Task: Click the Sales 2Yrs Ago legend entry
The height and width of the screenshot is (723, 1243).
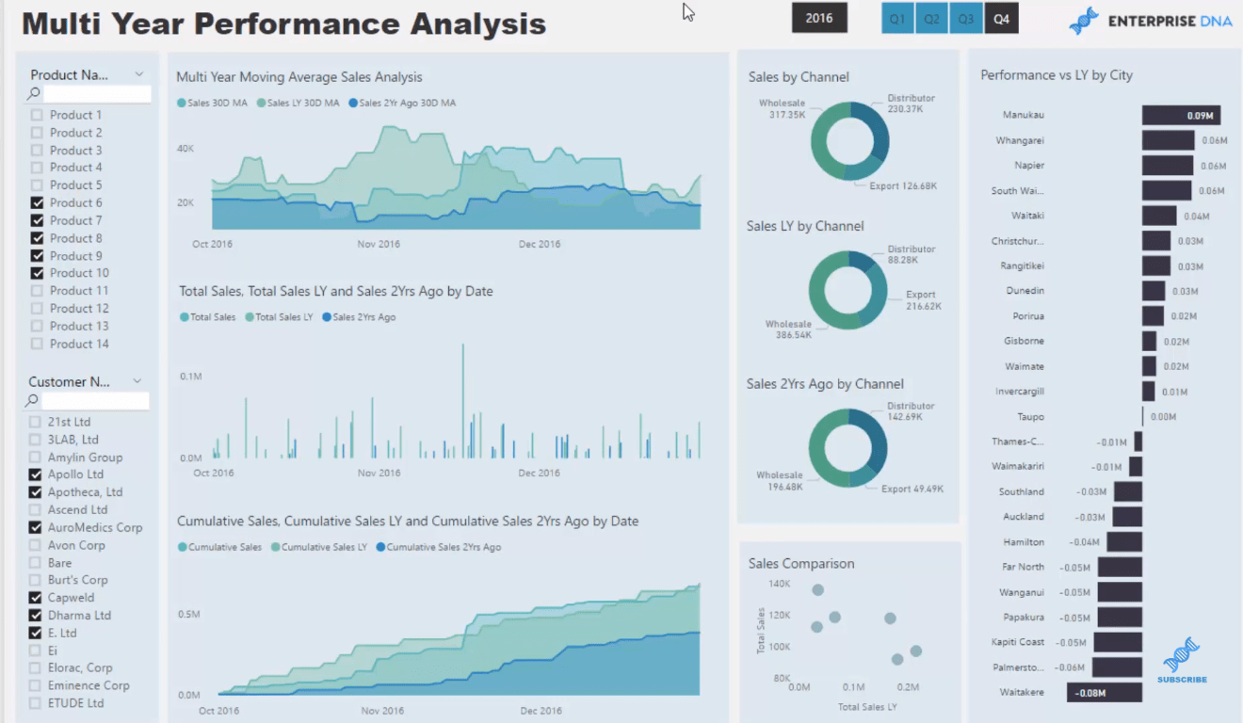Action: [359, 317]
